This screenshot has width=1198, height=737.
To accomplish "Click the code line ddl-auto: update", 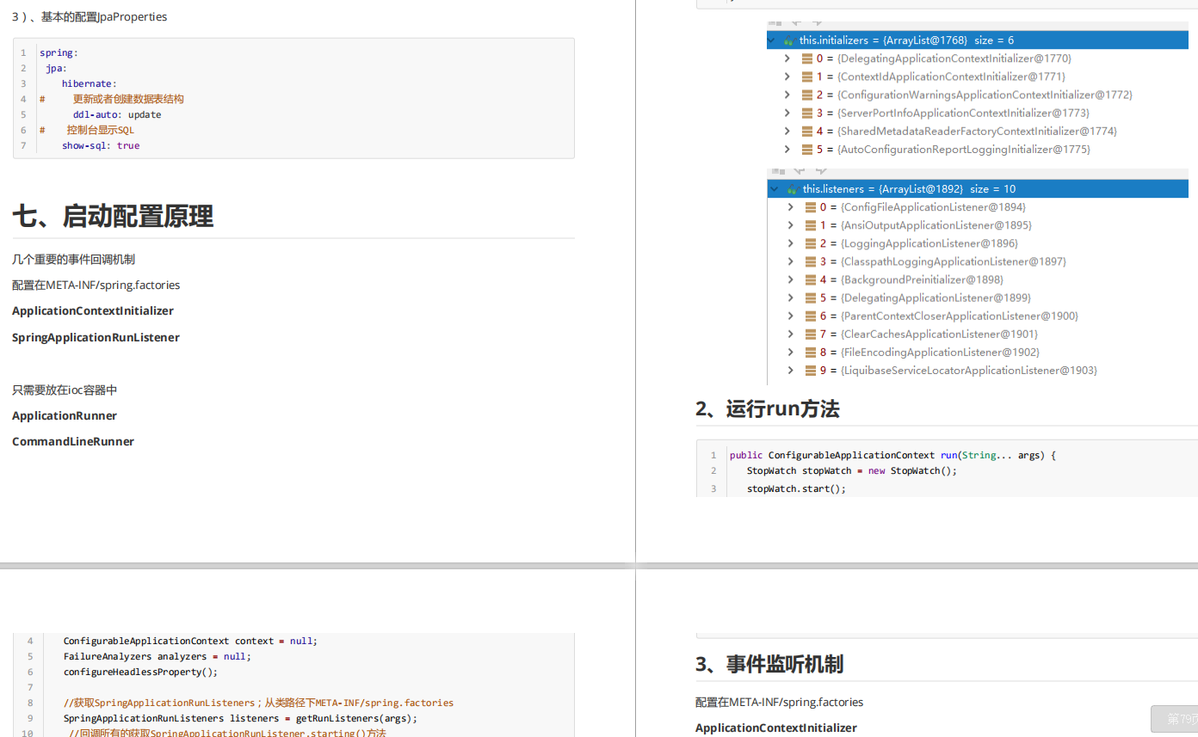I will [117, 114].
